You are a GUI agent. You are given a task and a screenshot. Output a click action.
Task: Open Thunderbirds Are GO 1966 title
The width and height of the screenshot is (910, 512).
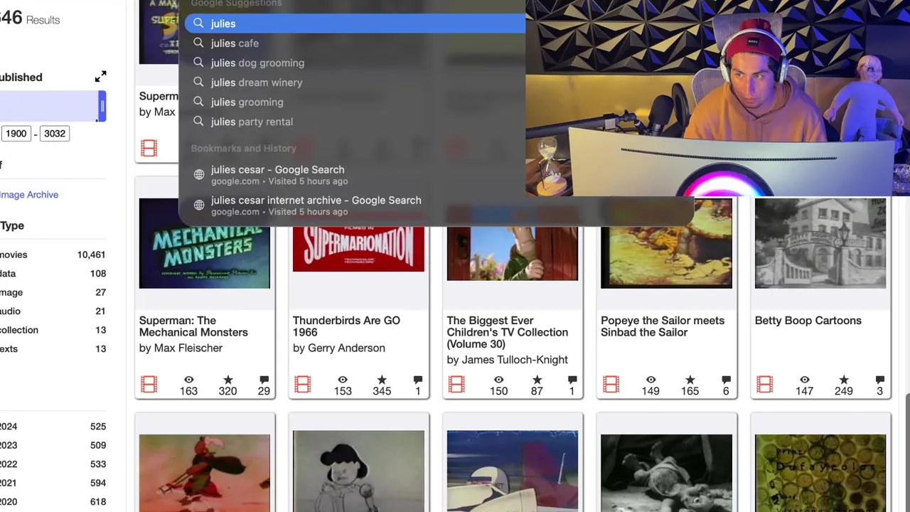pyautogui.click(x=346, y=326)
